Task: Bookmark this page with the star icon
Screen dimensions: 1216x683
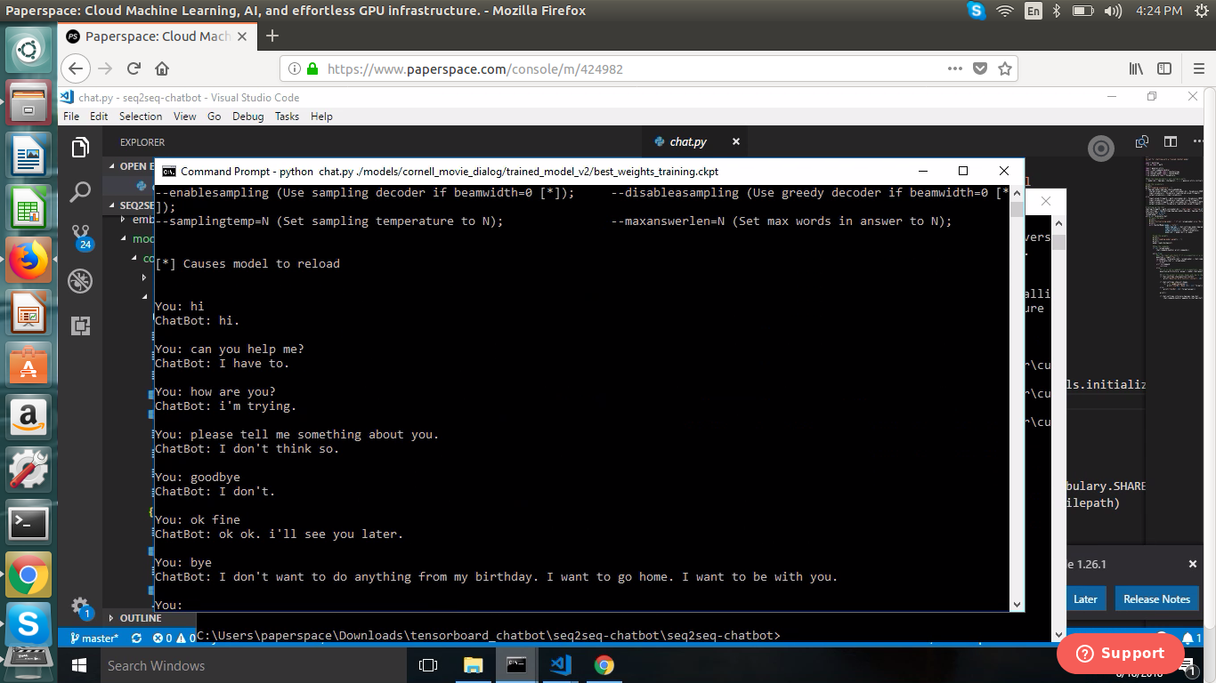Action: pyautogui.click(x=1005, y=68)
